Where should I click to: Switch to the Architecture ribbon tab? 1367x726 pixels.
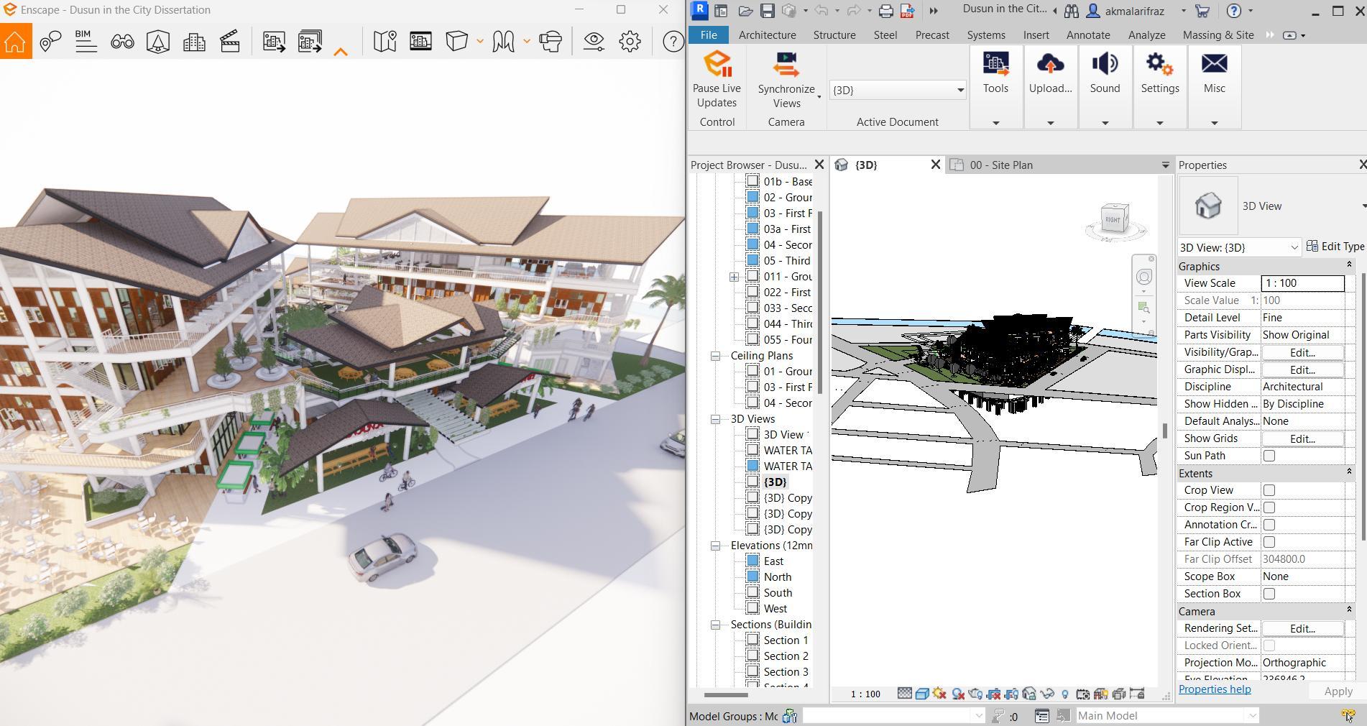click(767, 35)
